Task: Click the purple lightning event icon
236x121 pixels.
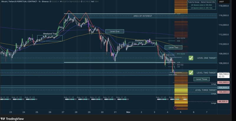Action: click(x=175, y=108)
